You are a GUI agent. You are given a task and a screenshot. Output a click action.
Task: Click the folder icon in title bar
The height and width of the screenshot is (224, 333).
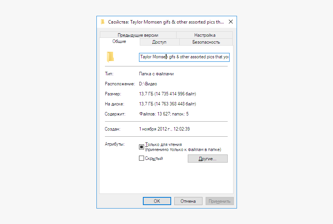(103, 22)
